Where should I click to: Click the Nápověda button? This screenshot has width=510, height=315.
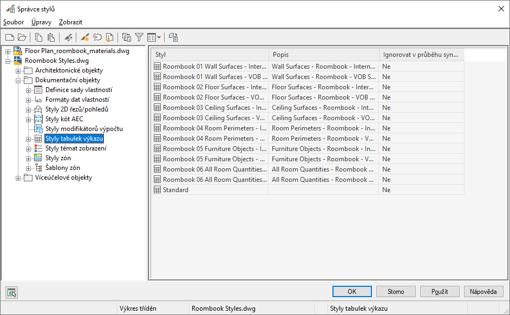pyautogui.click(x=483, y=292)
